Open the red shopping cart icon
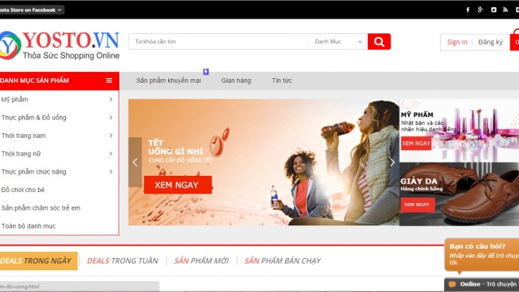Viewport: 519px width, 292px height. 514,40
